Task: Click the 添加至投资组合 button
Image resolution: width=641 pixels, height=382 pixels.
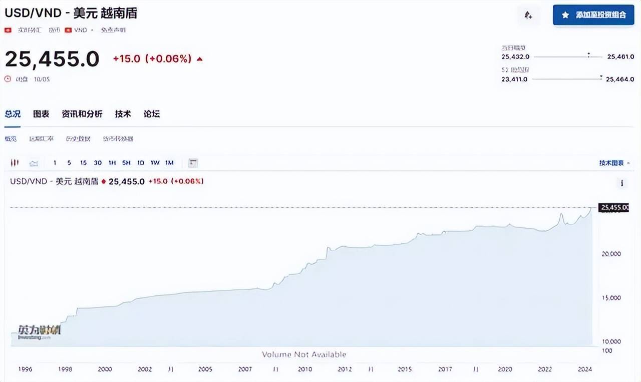Action: click(593, 15)
